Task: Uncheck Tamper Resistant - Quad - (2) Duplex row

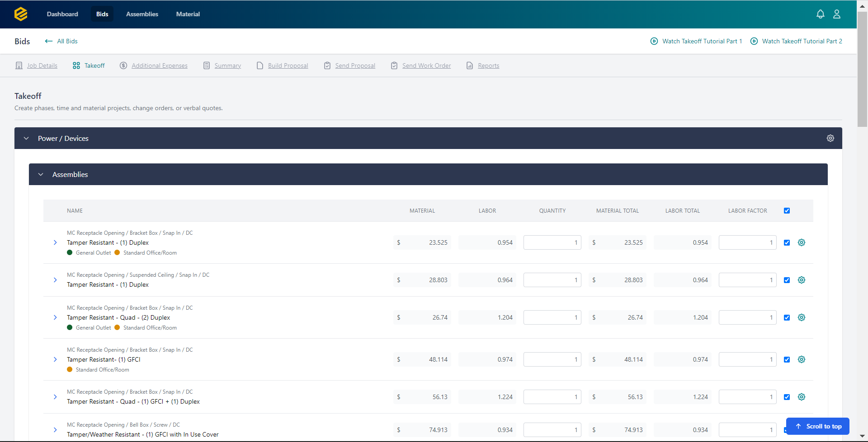Action: (787, 317)
